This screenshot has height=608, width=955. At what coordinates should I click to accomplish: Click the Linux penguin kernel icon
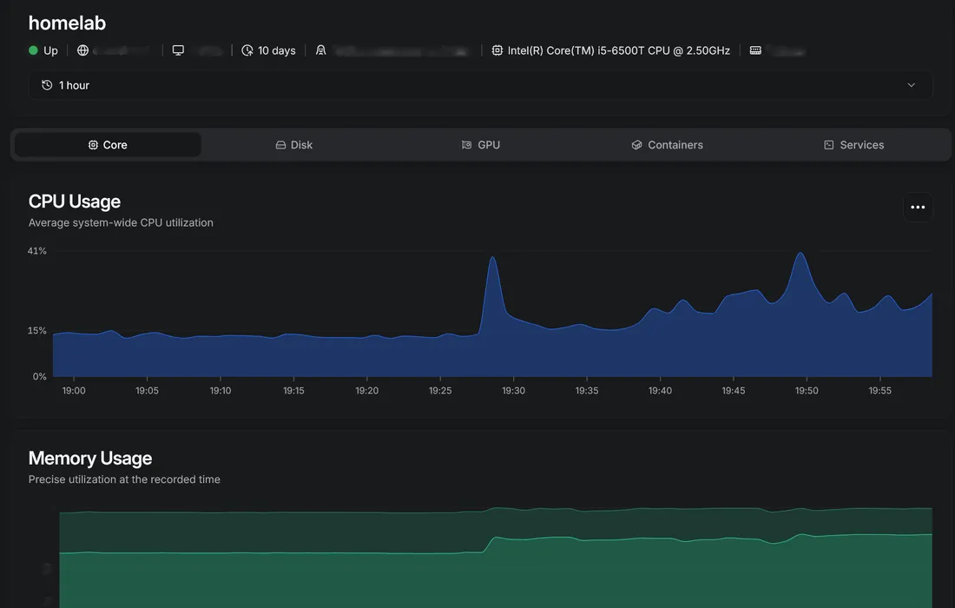point(321,50)
